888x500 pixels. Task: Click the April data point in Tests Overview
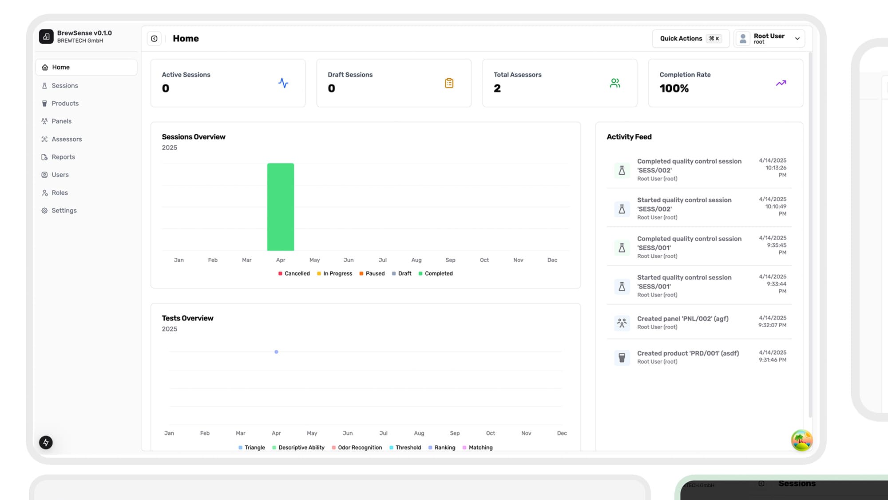point(276,352)
